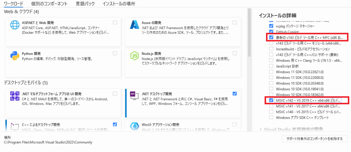Viewport: 351px width, 152px height.
Task: Expand Visual Studio 拡張機能の開発 section
Action: tap(261, 129)
